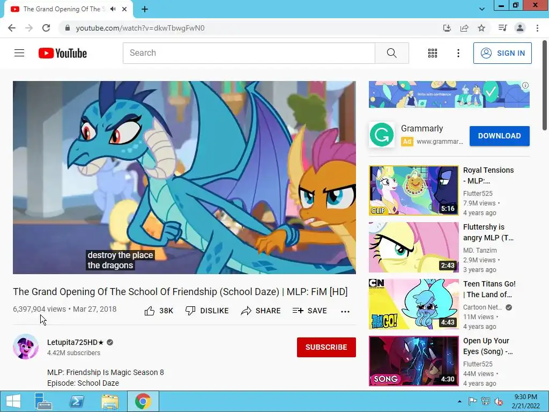This screenshot has width=549, height=412.
Task: Open Open Up Your Eyes song thumbnail
Action: coord(413,361)
